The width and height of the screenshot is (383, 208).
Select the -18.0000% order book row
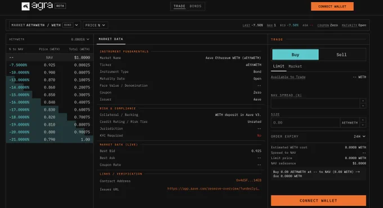pos(50,117)
